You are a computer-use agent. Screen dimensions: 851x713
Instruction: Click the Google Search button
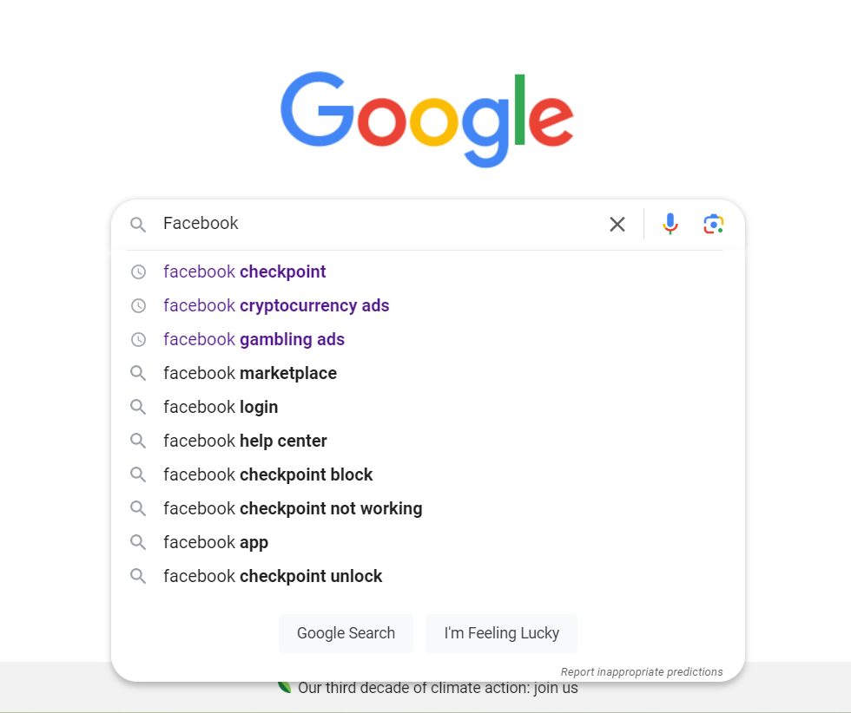(x=346, y=633)
